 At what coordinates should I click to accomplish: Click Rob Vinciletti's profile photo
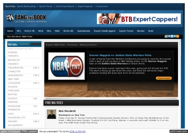[52, 114]
